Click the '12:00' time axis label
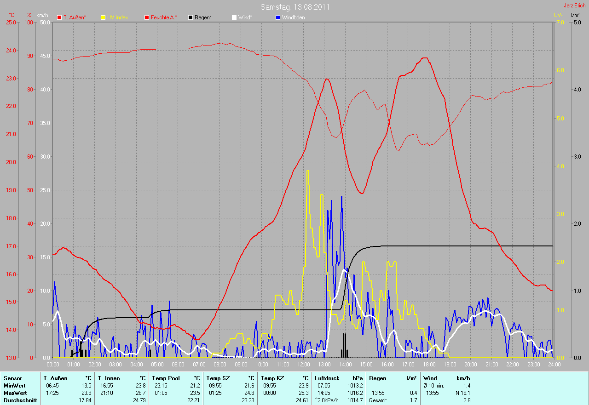The image size is (589, 405). point(303,364)
